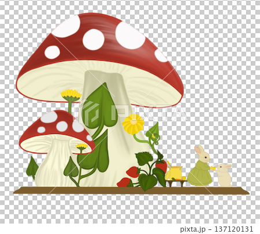The height and width of the screenshot is (234, 260).
Task: Click the yellow pumpkin-like flower
Action: pyautogui.click(x=133, y=124)
